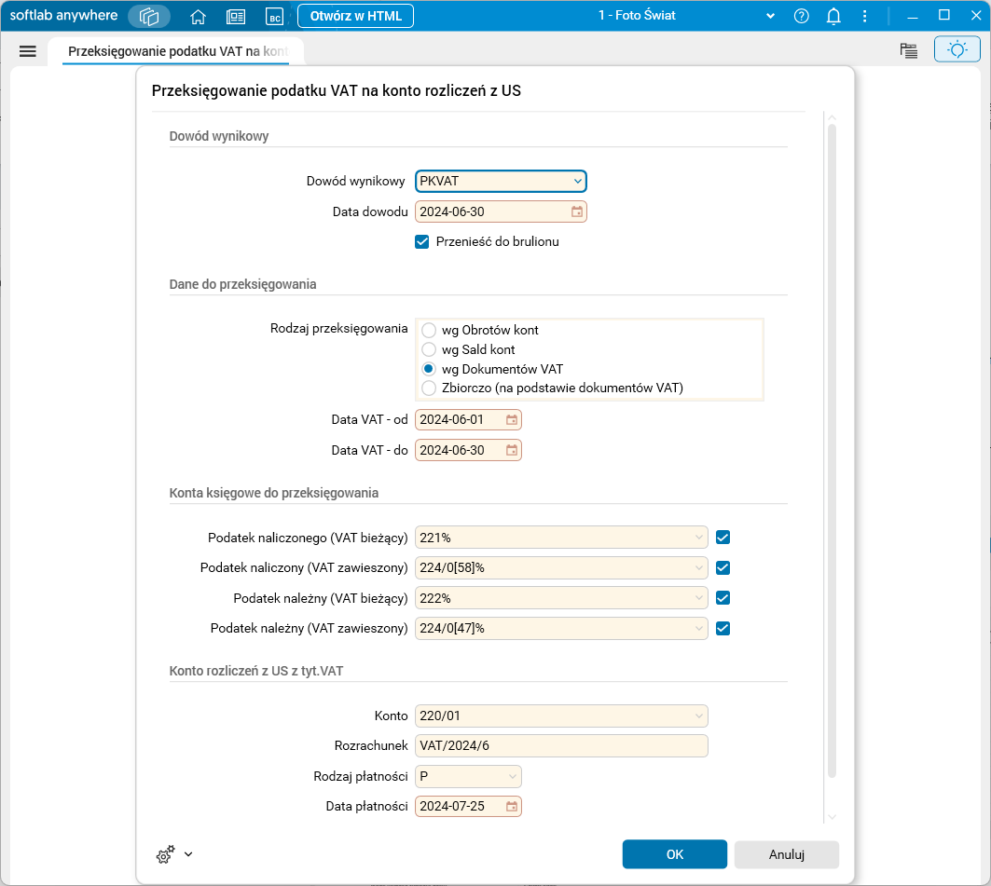991x886 pixels.
Task: Click the notifications bell icon
Action: (x=833, y=16)
